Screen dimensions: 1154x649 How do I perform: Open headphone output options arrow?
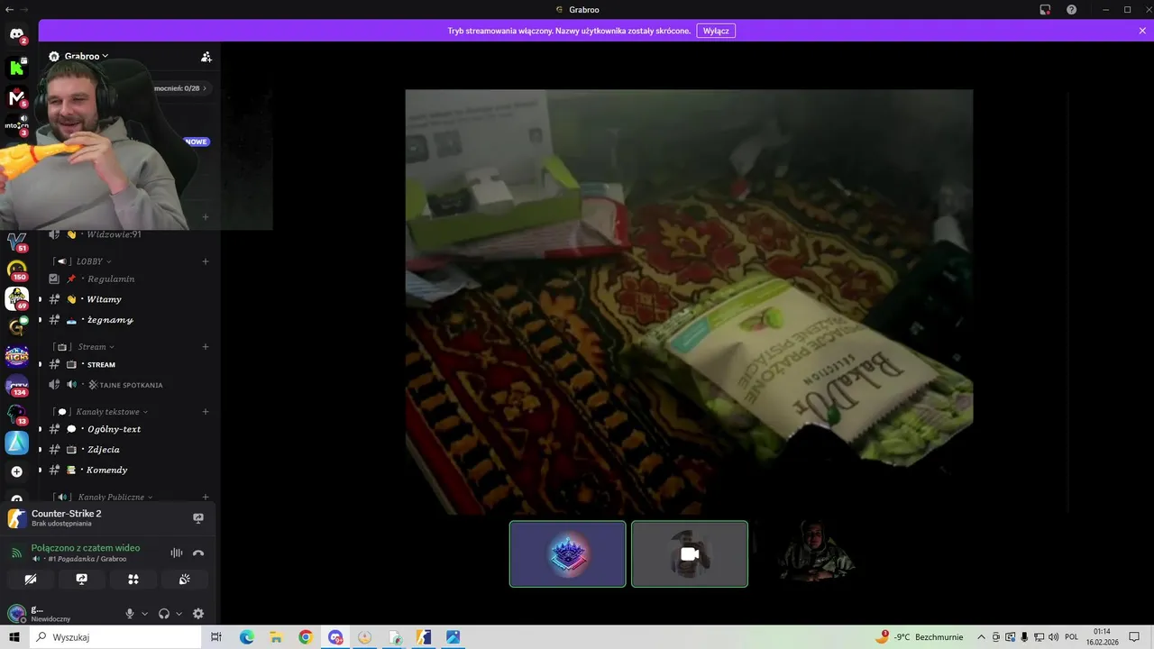point(179,614)
